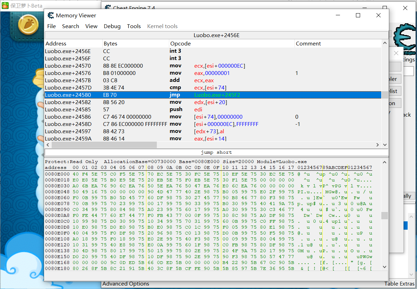Open the View menu

point(91,26)
